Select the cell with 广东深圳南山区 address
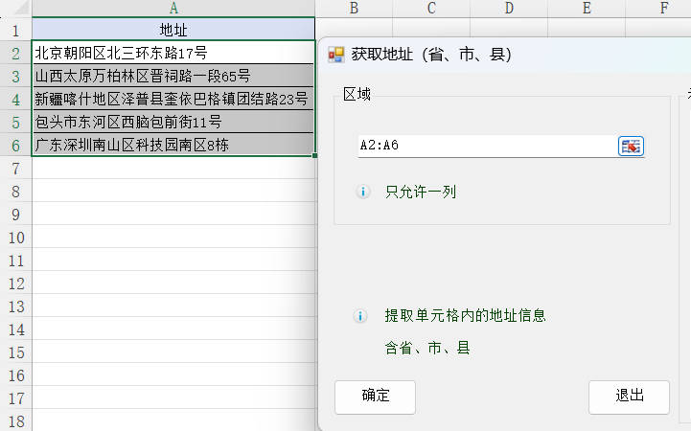The height and width of the screenshot is (431, 691). click(173, 145)
